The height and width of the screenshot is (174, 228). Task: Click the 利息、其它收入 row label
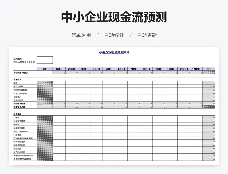[20, 93]
